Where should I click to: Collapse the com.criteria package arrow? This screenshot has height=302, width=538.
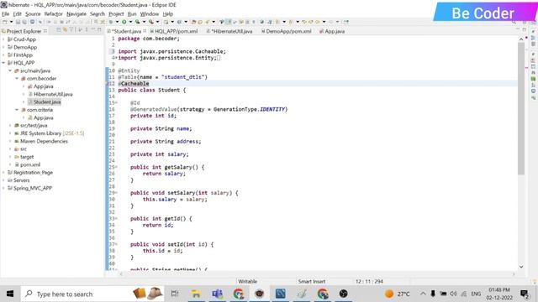pos(17,110)
